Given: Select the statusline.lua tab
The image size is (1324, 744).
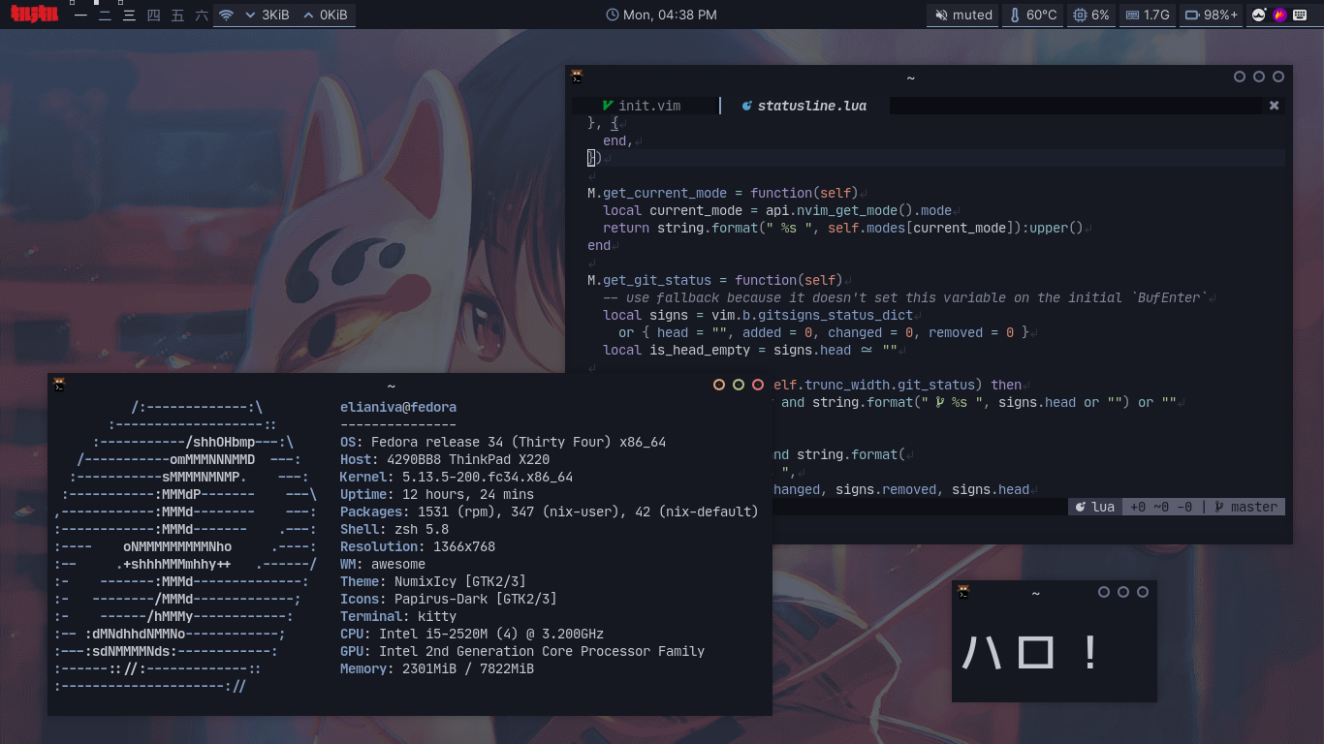Looking at the screenshot, I should [804, 106].
